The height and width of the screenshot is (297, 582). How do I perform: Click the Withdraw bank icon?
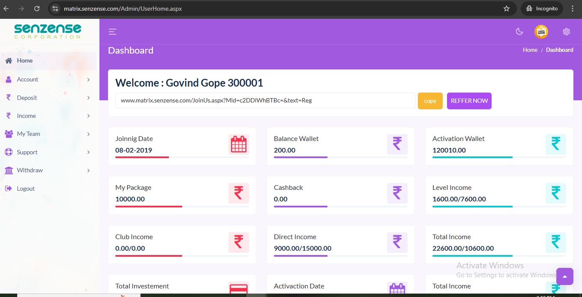coord(9,171)
